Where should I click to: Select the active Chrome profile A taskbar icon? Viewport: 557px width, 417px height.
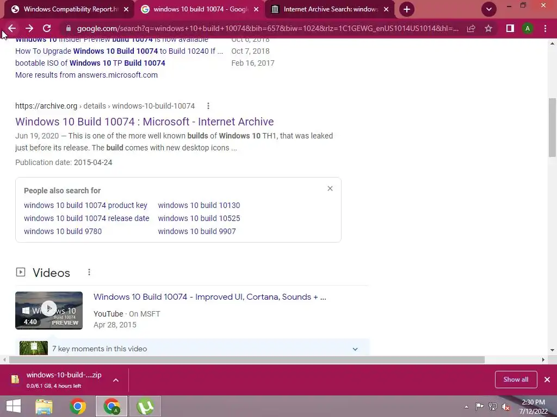[112, 406]
